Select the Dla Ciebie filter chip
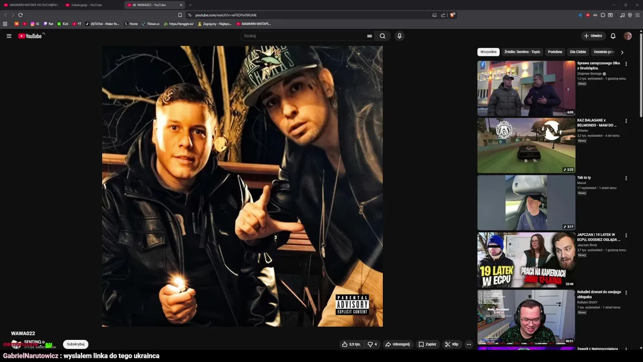 (578, 52)
